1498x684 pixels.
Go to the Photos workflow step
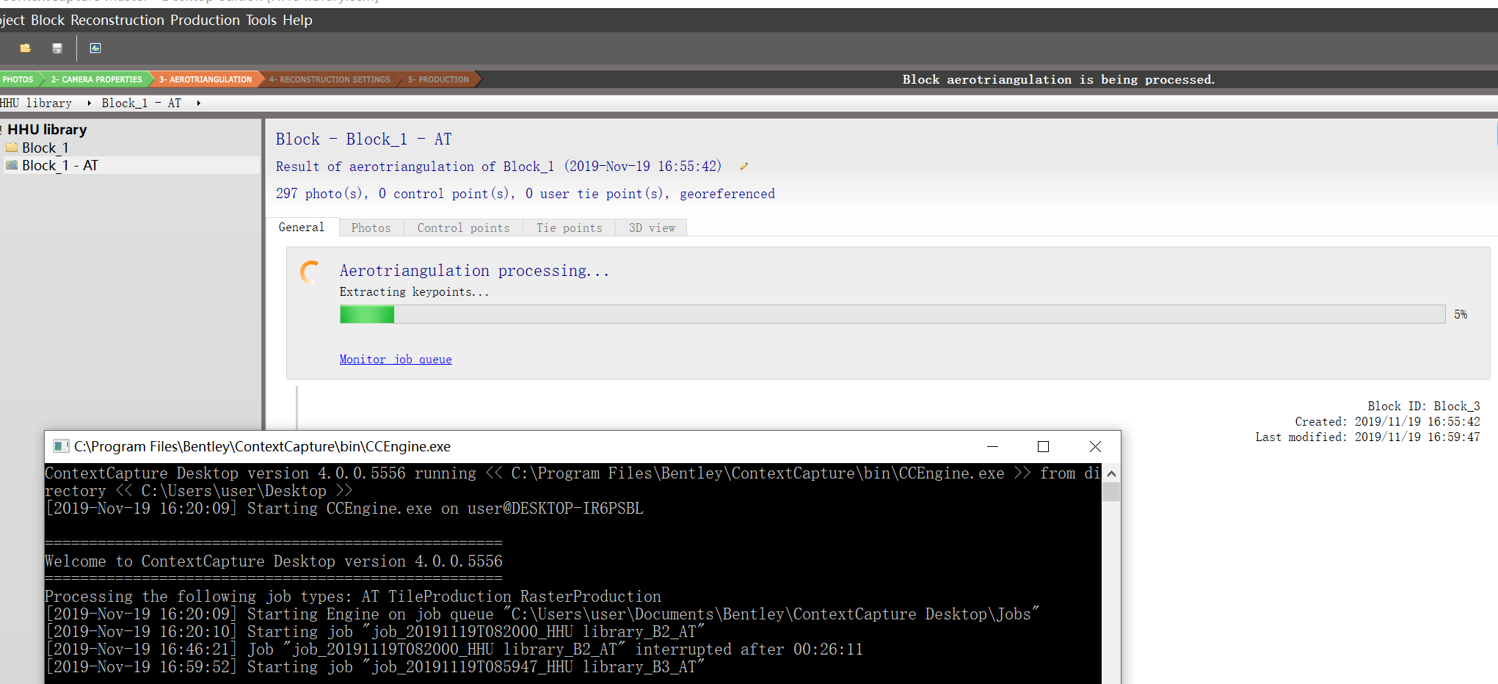(x=18, y=79)
